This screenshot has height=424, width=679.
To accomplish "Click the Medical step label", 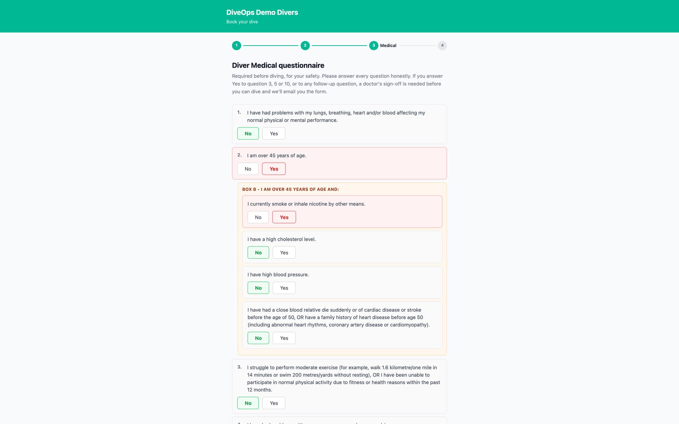I will click(x=388, y=46).
